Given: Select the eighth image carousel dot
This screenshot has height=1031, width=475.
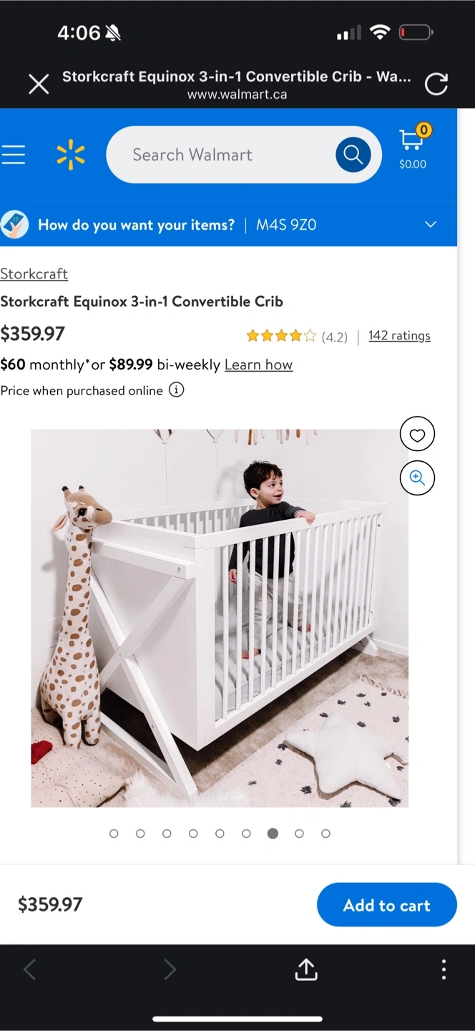Looking at the screenshot, I should coord(299,833).
